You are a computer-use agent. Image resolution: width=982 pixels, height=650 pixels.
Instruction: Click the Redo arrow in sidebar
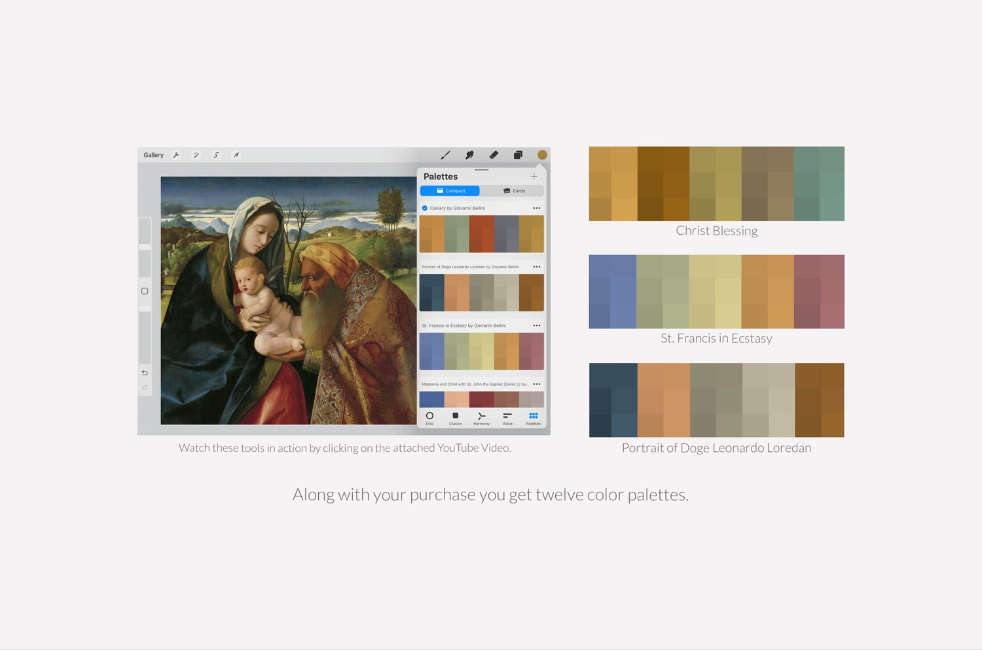click(145, 387)
